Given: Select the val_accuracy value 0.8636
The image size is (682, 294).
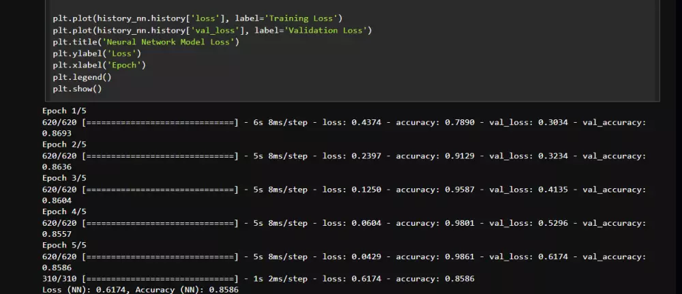Looking at the screenshot, I should [x=57, y=166].
